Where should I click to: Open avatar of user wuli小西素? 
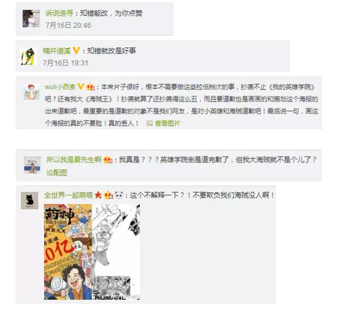pyautogui.click(x=32, y=92)
